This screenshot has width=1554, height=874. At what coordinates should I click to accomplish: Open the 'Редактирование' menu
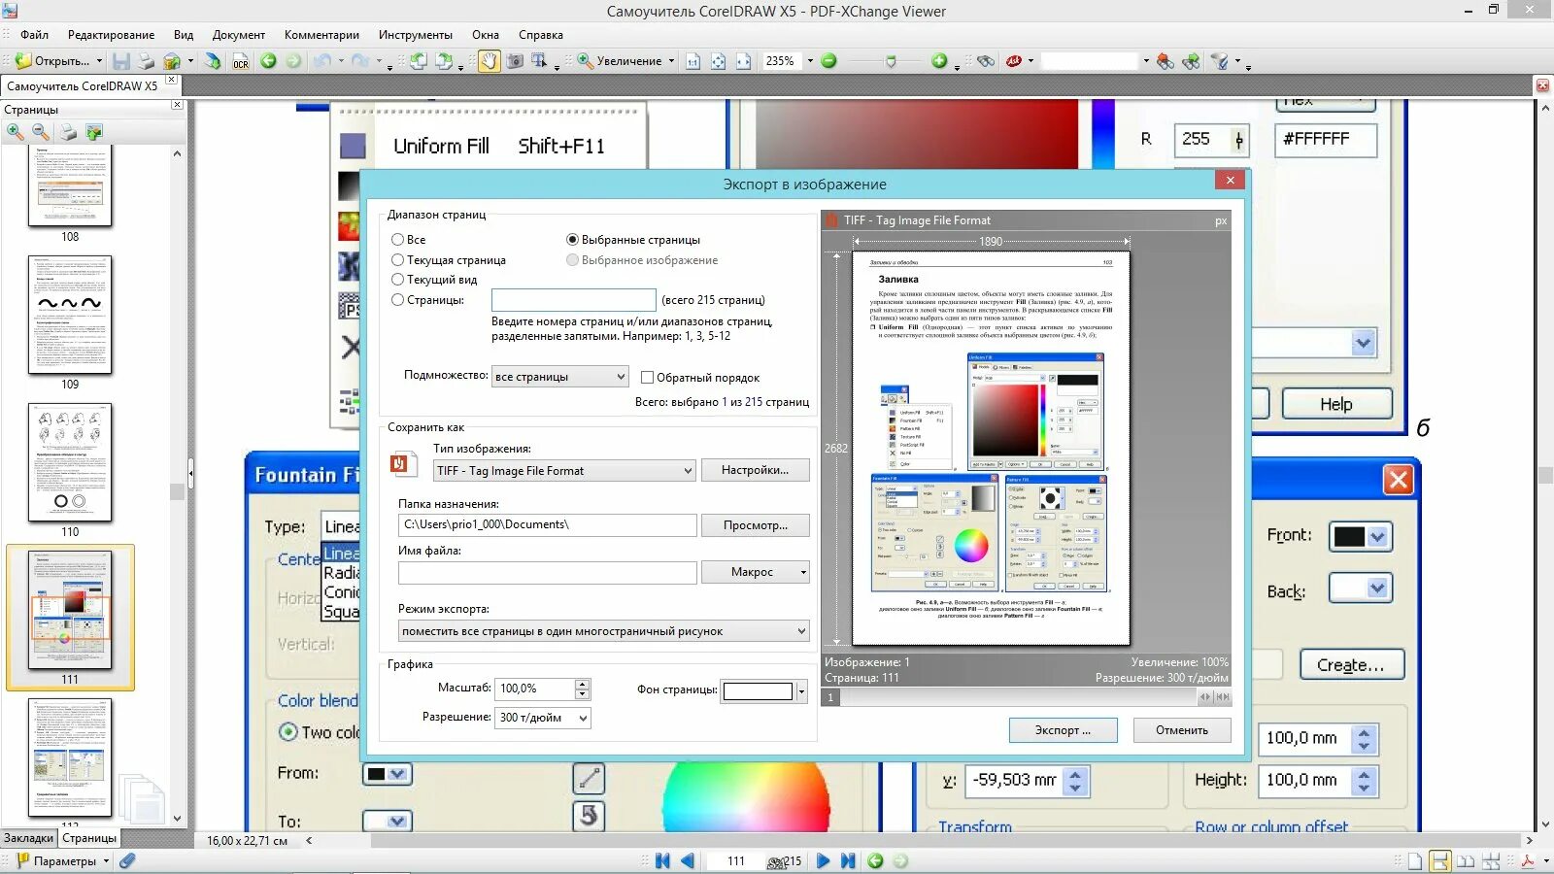pyautogui.click(x=111, y=35)
